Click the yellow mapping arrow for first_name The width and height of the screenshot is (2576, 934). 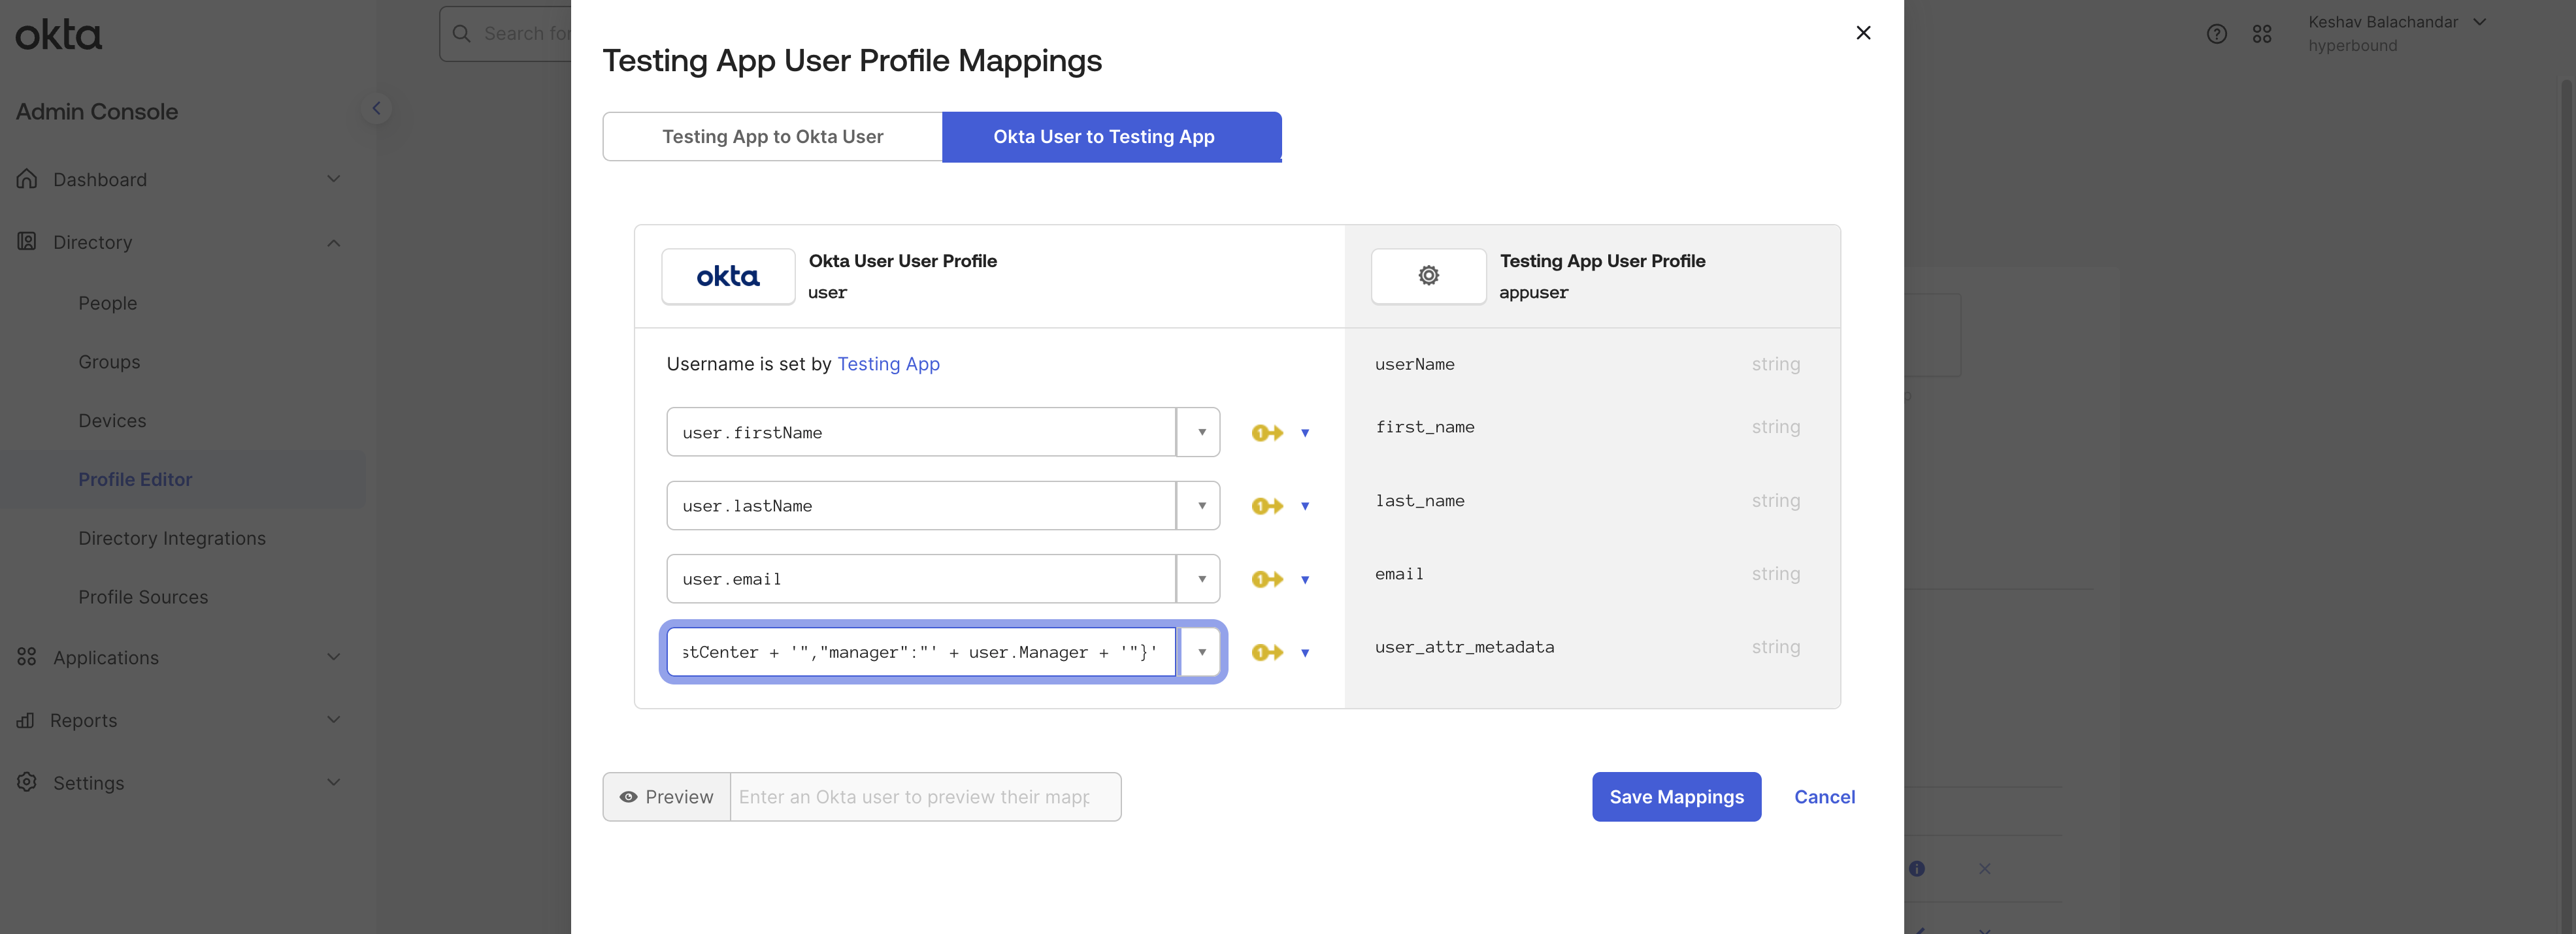point(1267,433)
